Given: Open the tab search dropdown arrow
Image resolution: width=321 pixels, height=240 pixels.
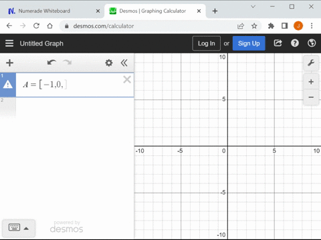Looking at the screenshot, I should pos(253,7).
